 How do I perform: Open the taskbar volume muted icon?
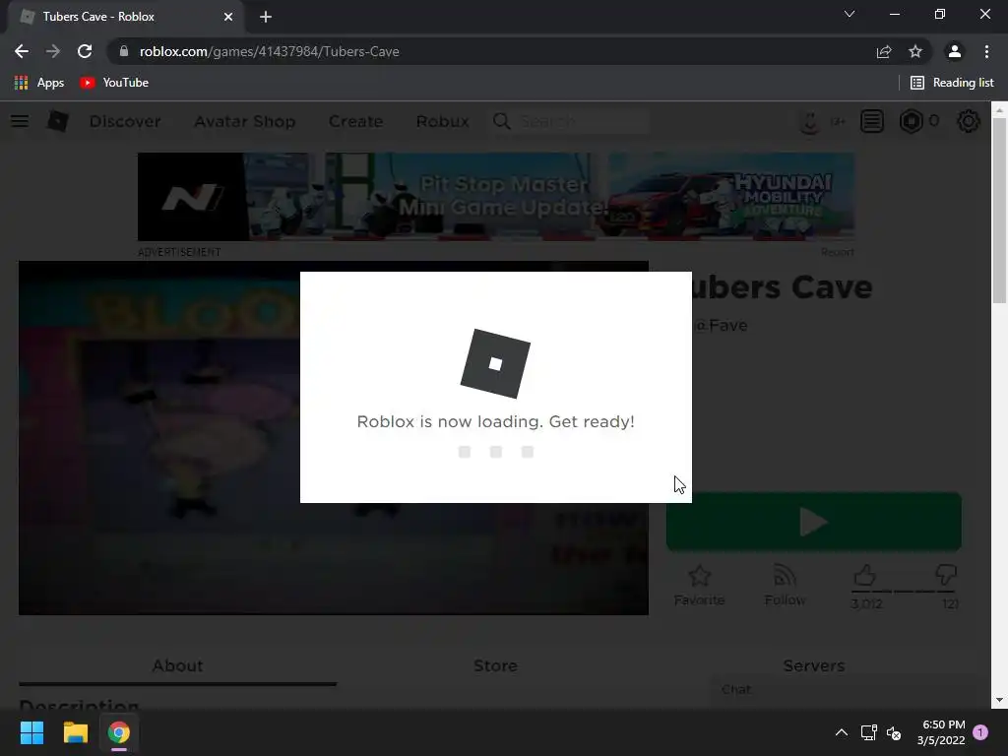tap(894, 732)
